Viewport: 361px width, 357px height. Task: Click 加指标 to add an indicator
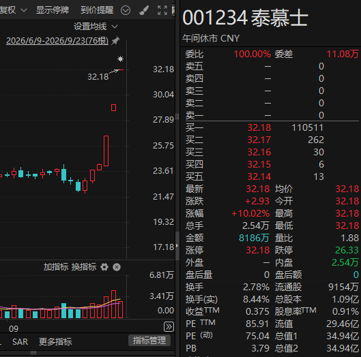[56, 267]
